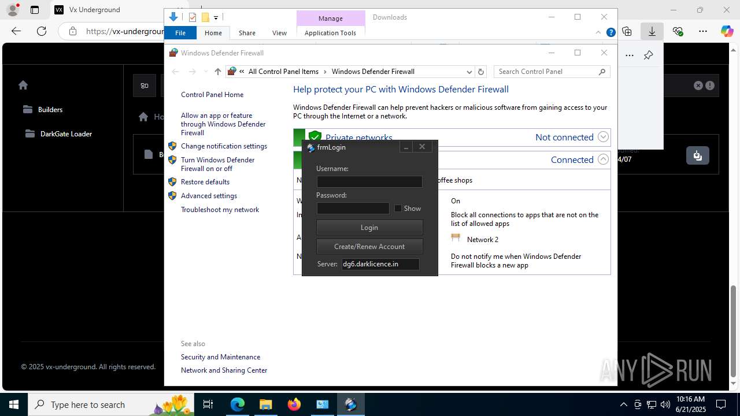Pin the Downloads panel

[x=648, y=55]
